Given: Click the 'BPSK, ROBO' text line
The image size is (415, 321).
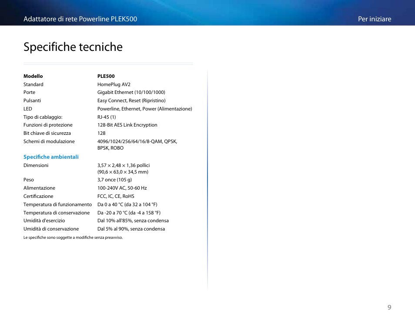Looking at the screenshot, I should coord(110,148).
